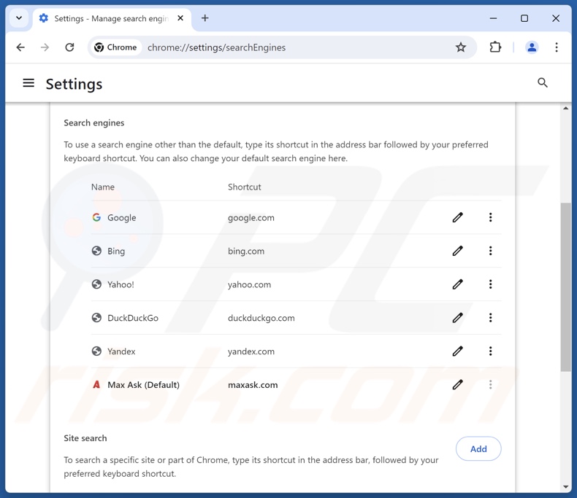This screenshot has width=577, height=498.
Task: Edit the Google search engine entry
Action: [x=457, y=217]
